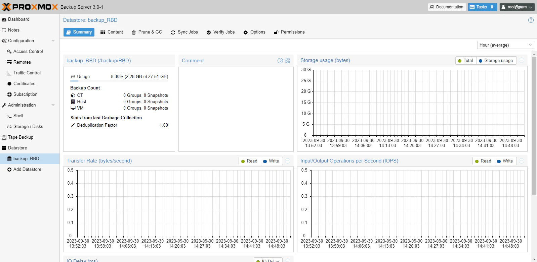Viewport: 537px width, 262px height.
Task: Open the Hour (average) timeframe dropdown
Action: [505, 45]
